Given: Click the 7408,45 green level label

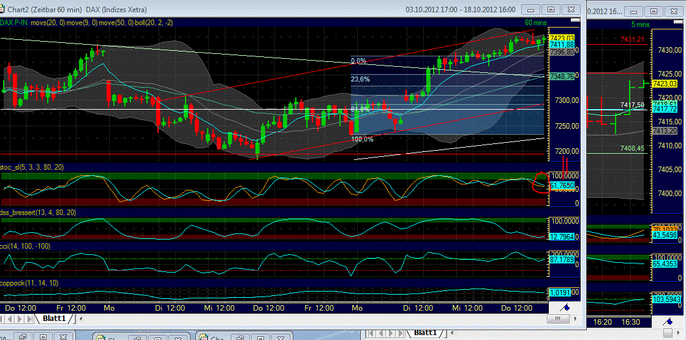Looking at the screenshot, I should pyautogui.click(x=632, y=149).
